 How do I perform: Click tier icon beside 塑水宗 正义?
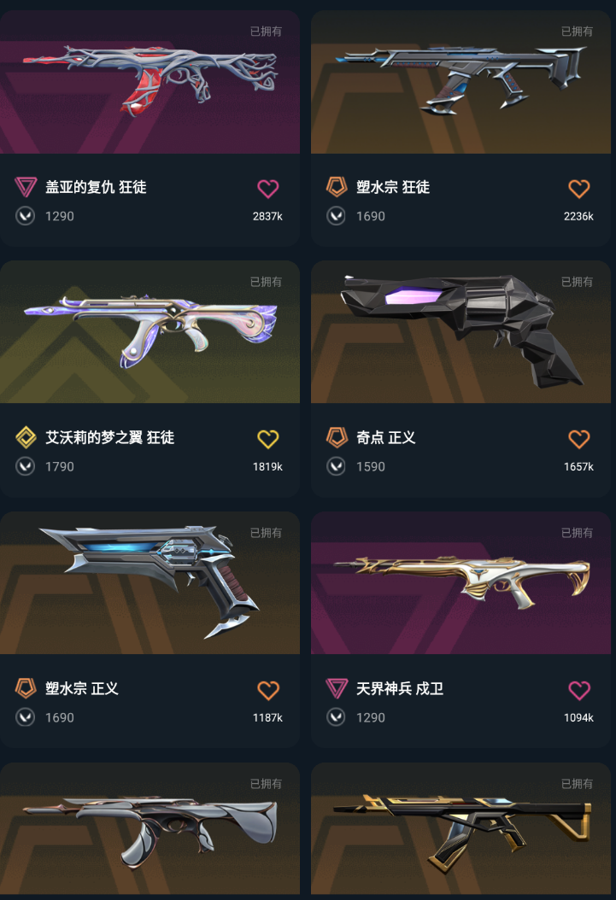pos(26,688)
